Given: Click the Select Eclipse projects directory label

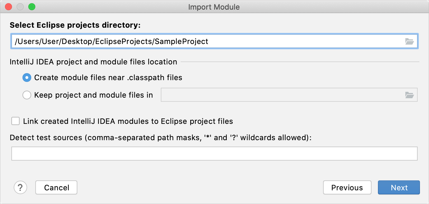Looking at the screenshot, I should 75,25.
